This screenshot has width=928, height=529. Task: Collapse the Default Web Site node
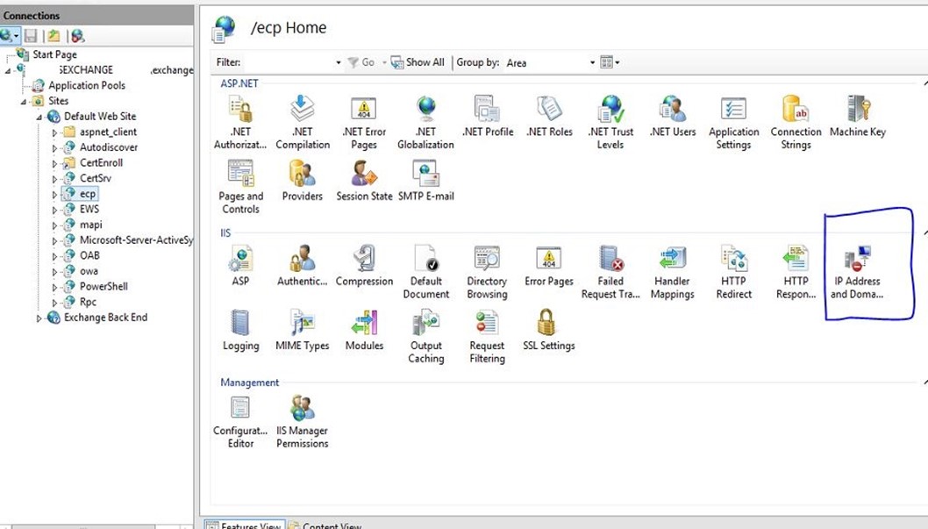[39, 117]
